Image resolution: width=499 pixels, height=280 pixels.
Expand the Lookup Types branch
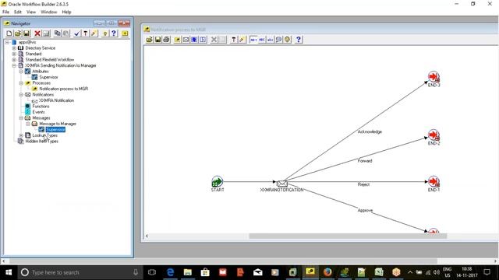[x=21, y=135]
